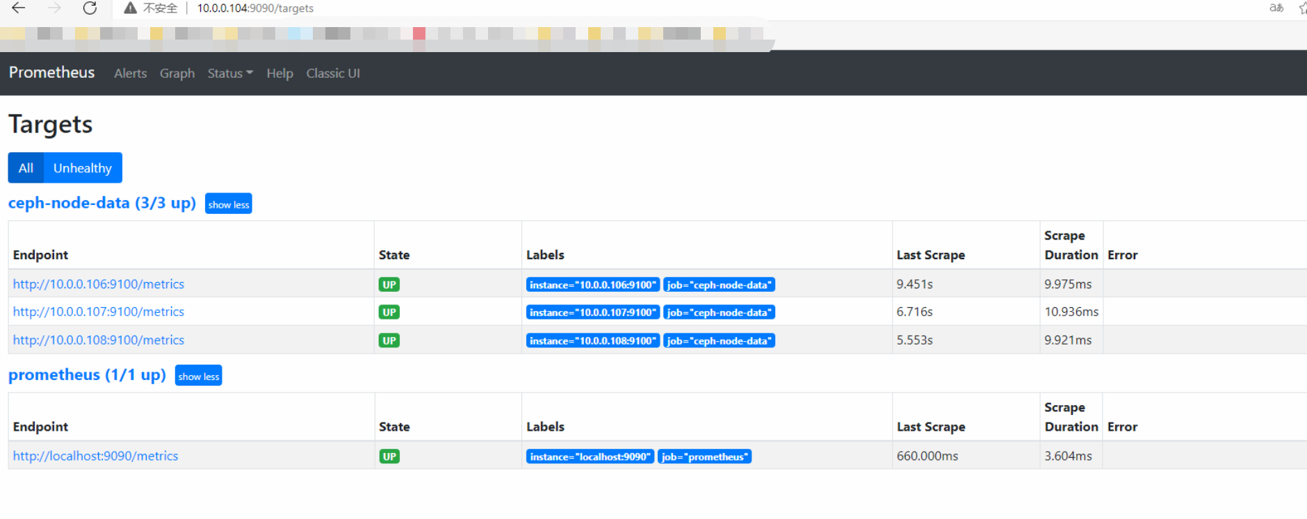Click UP badge for 10.0.0.107 row

389,312
